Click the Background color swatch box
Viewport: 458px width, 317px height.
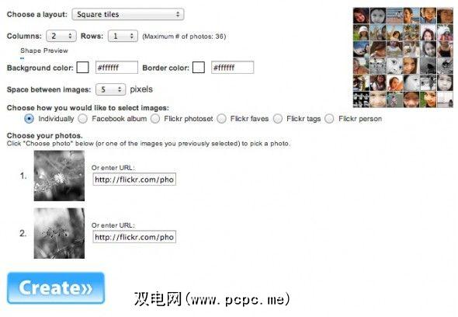[x=82, y=68]
